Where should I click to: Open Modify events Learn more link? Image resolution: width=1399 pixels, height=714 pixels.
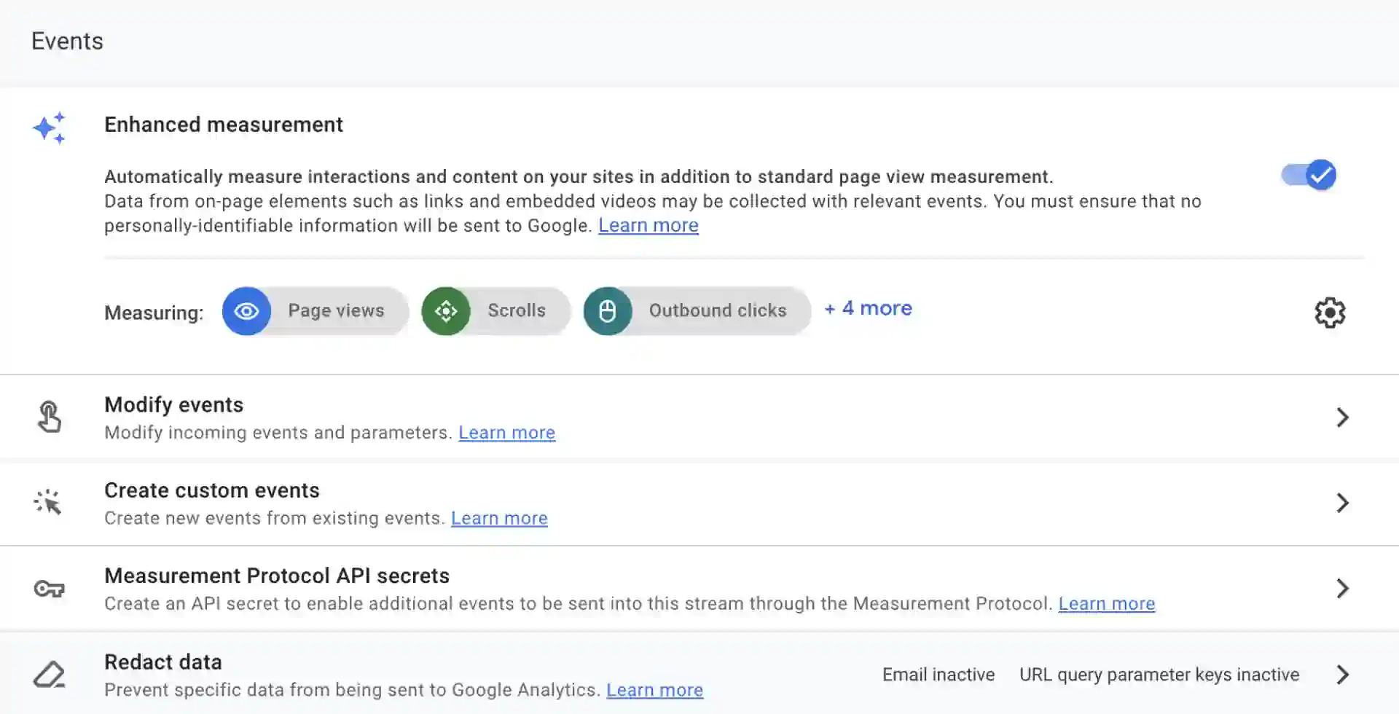[506, 433]
